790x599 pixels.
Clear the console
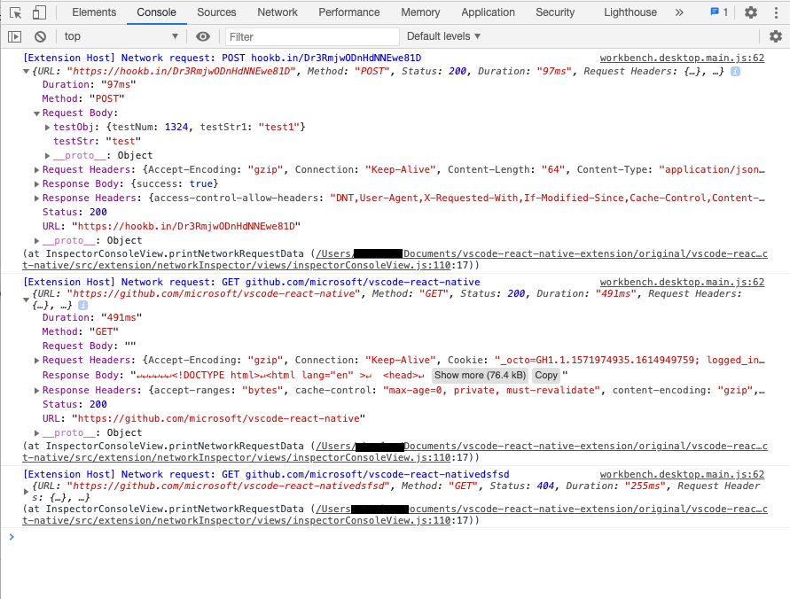coord(39,36)
